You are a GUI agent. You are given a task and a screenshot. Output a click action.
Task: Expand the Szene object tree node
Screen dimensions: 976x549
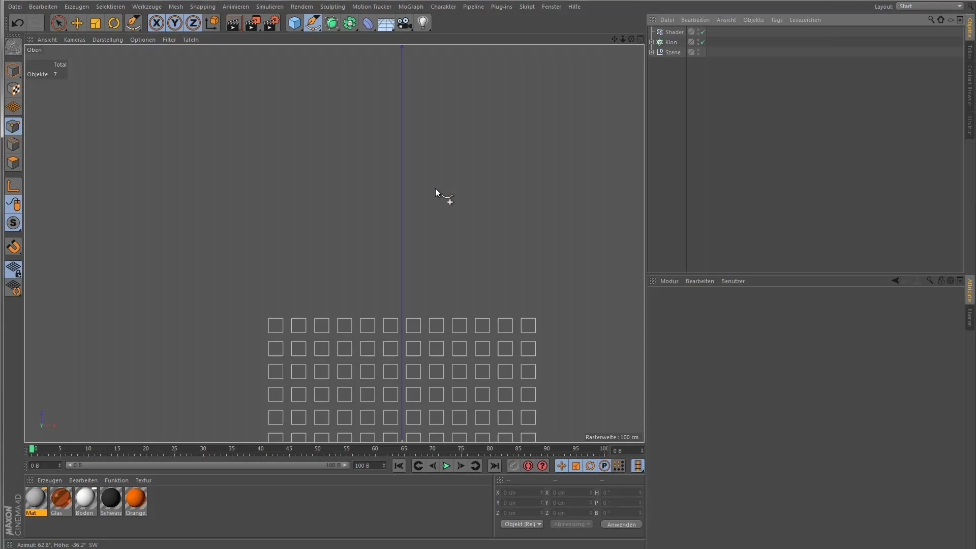[652, 52]
